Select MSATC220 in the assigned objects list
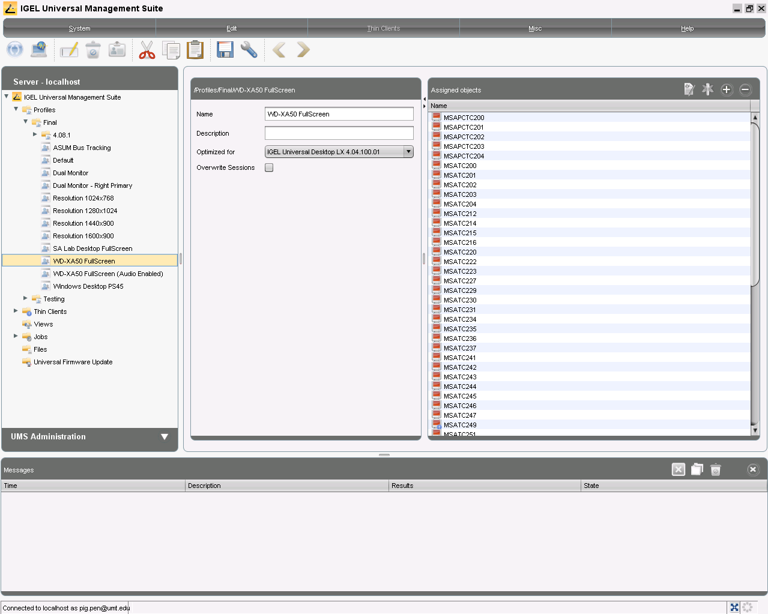Screen dimensions: 768x614 (590, 252)
